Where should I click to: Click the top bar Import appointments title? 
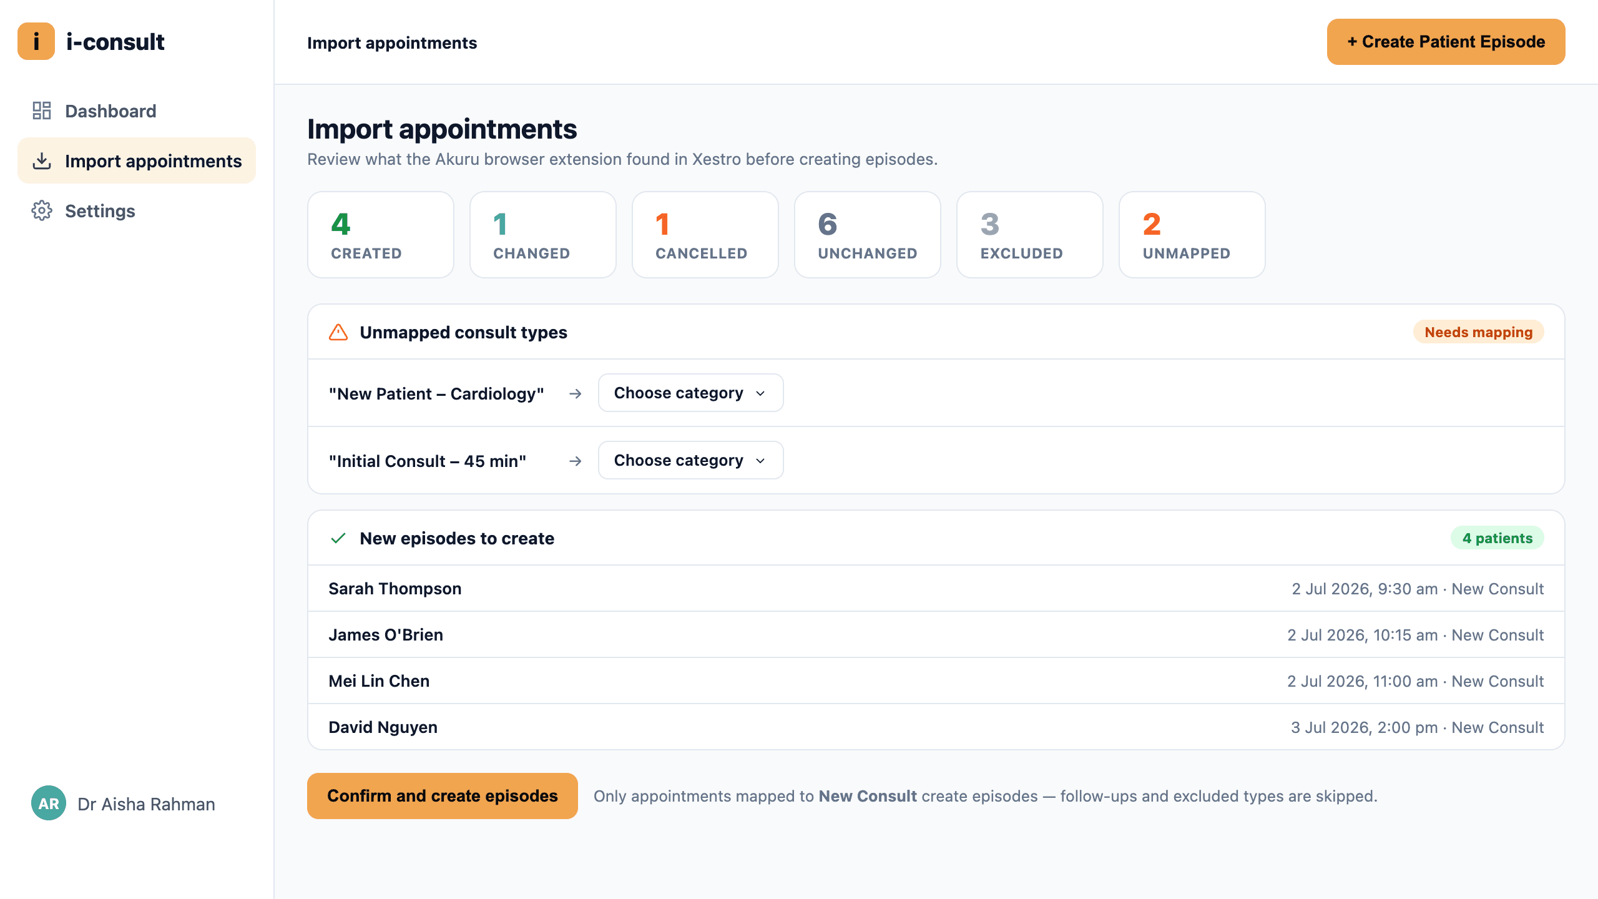[x=392, y=42]
